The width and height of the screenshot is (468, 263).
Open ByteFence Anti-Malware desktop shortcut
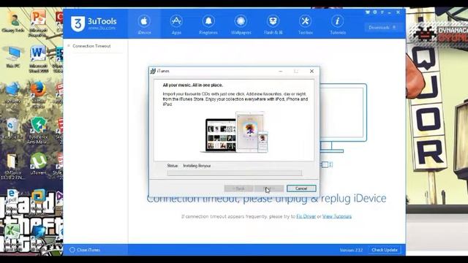point(38,131)
